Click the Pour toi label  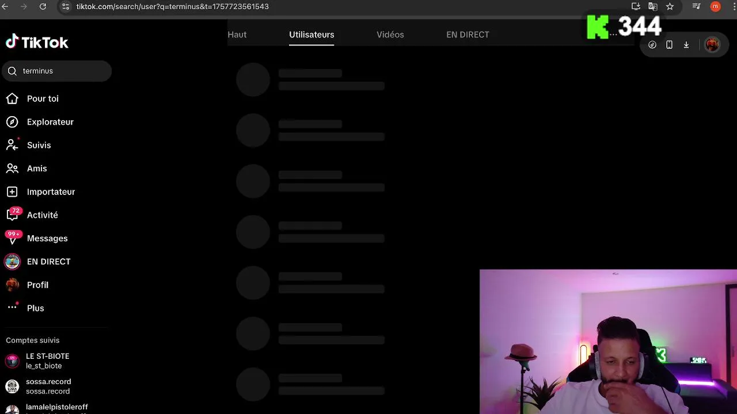43,99
